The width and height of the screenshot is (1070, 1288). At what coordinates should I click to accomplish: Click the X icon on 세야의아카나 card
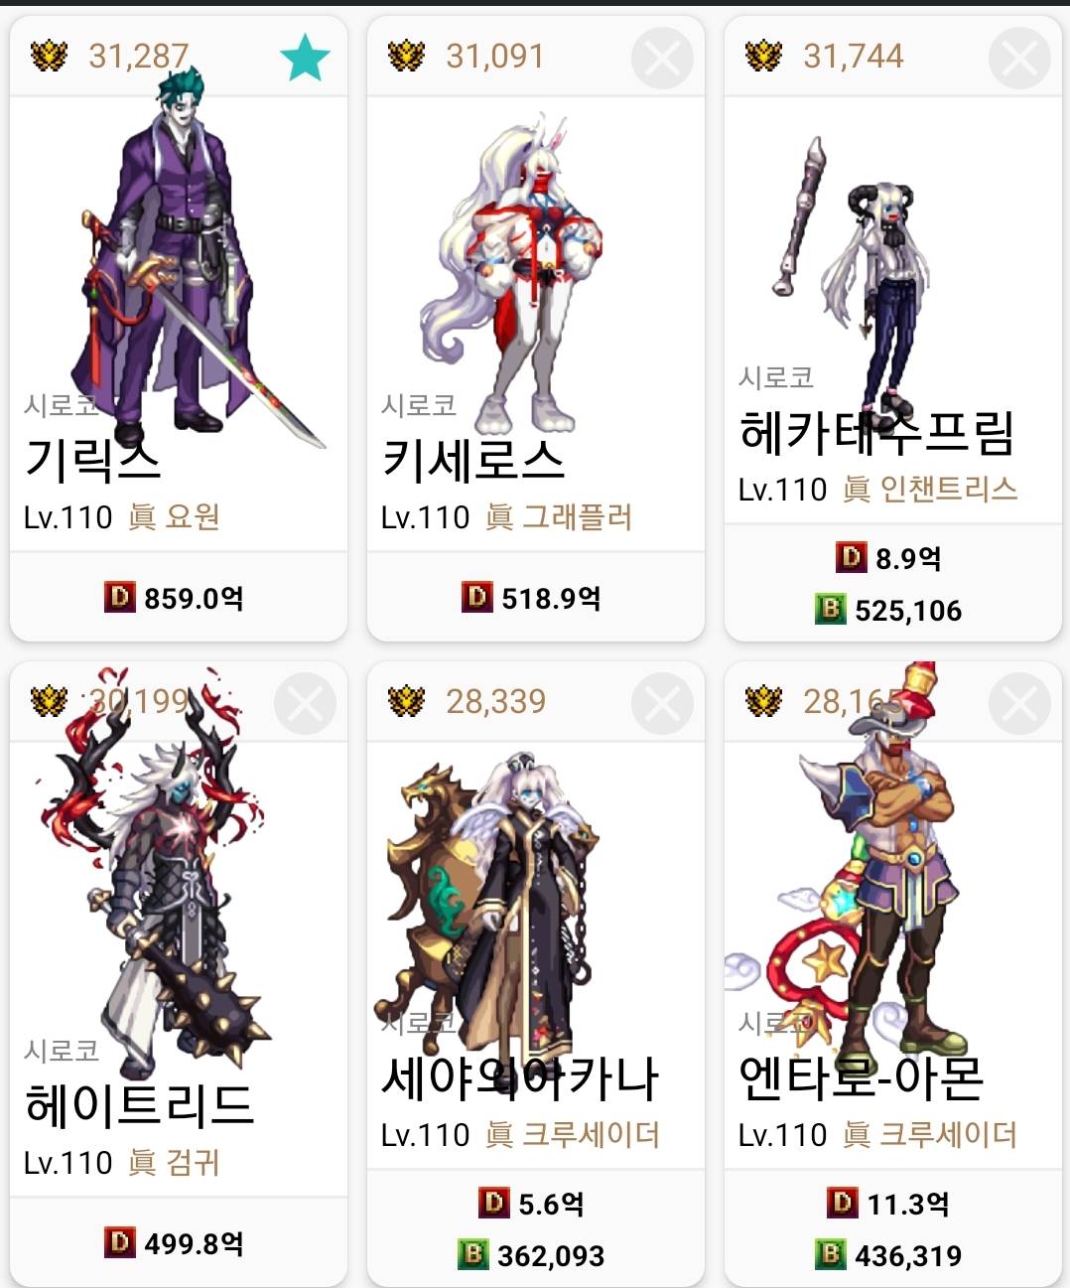[662, 703]
